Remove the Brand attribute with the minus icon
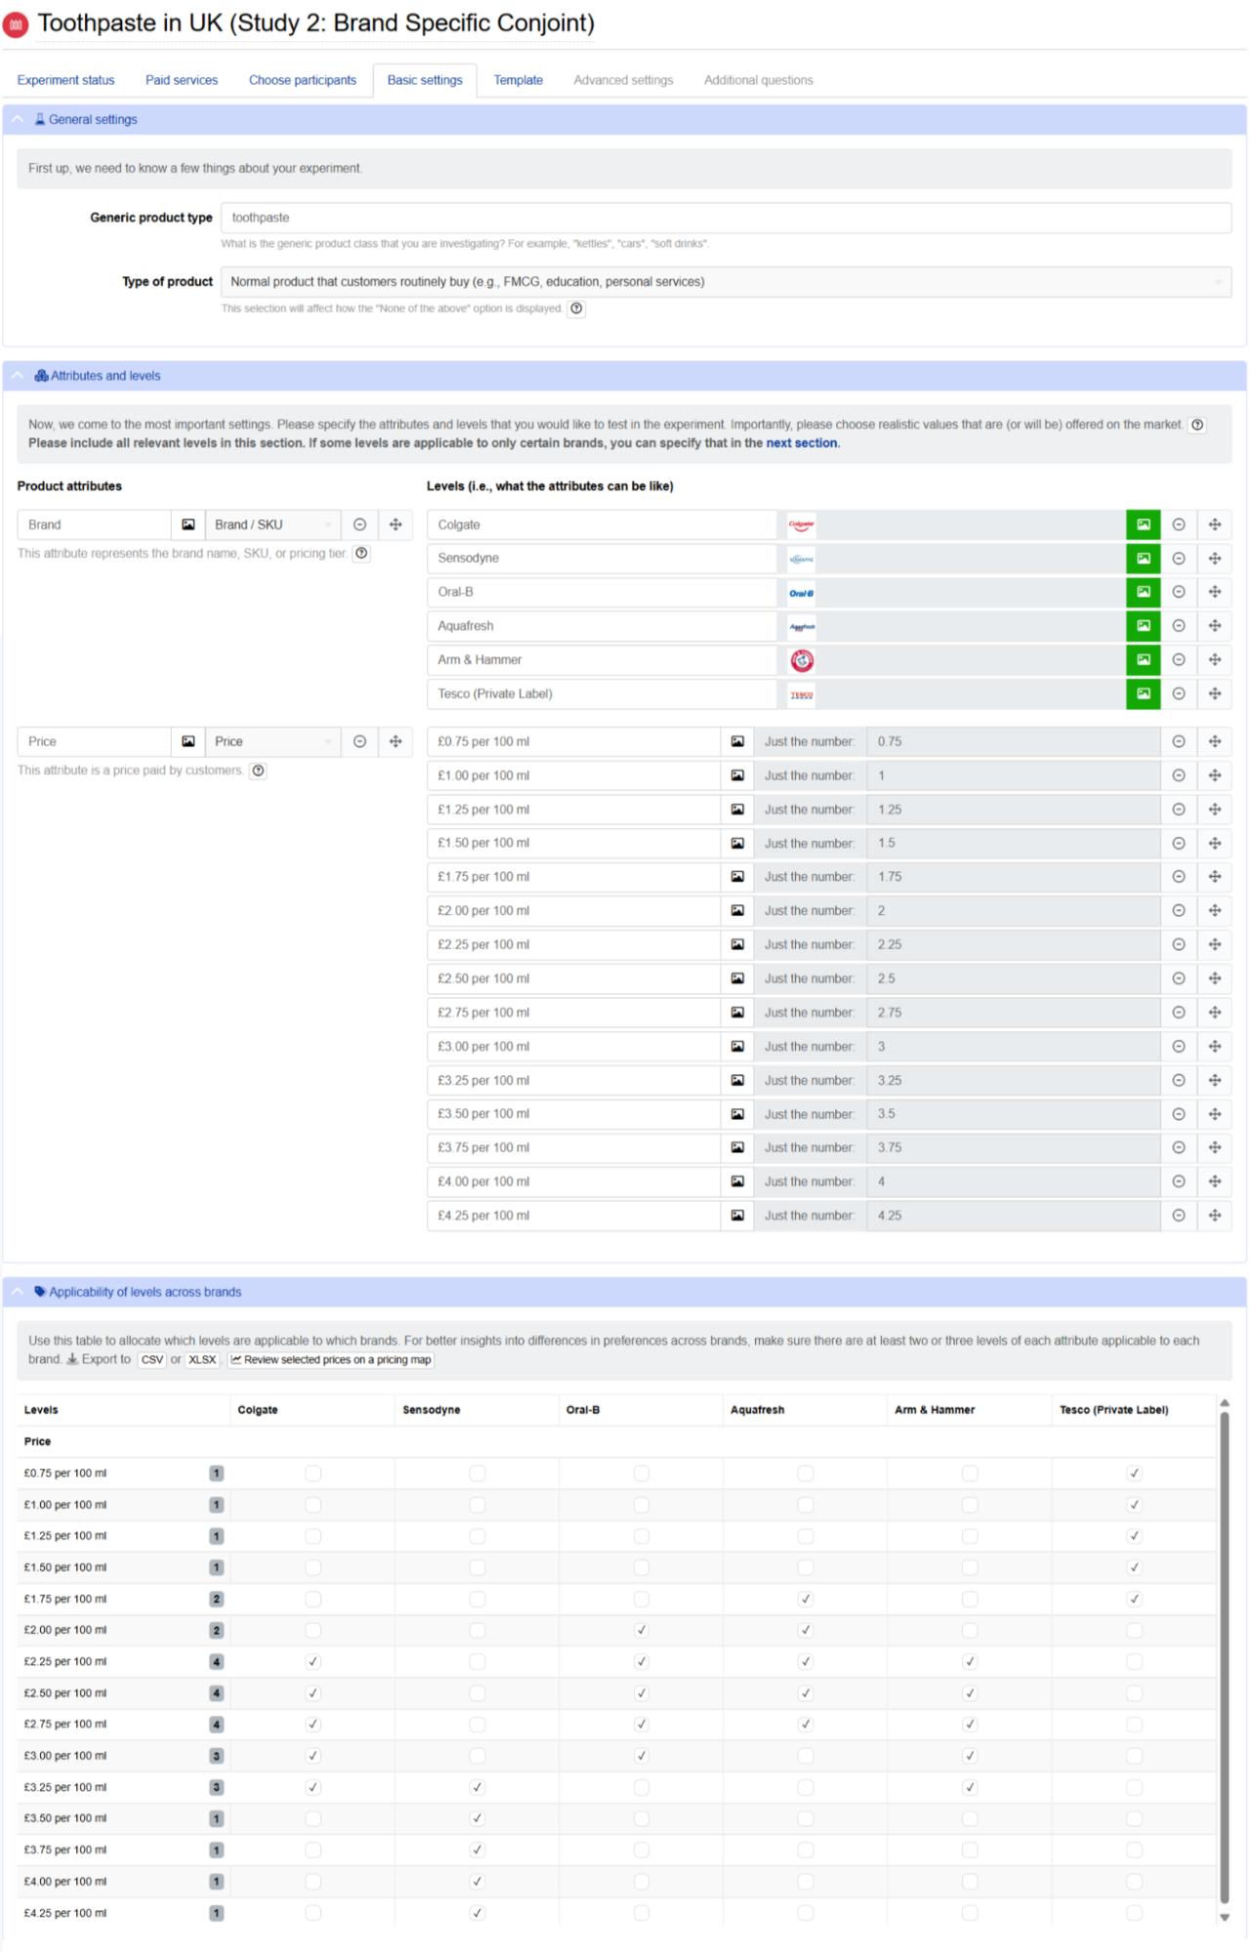Viewport: 1254px width, 1952px height. 359,524
